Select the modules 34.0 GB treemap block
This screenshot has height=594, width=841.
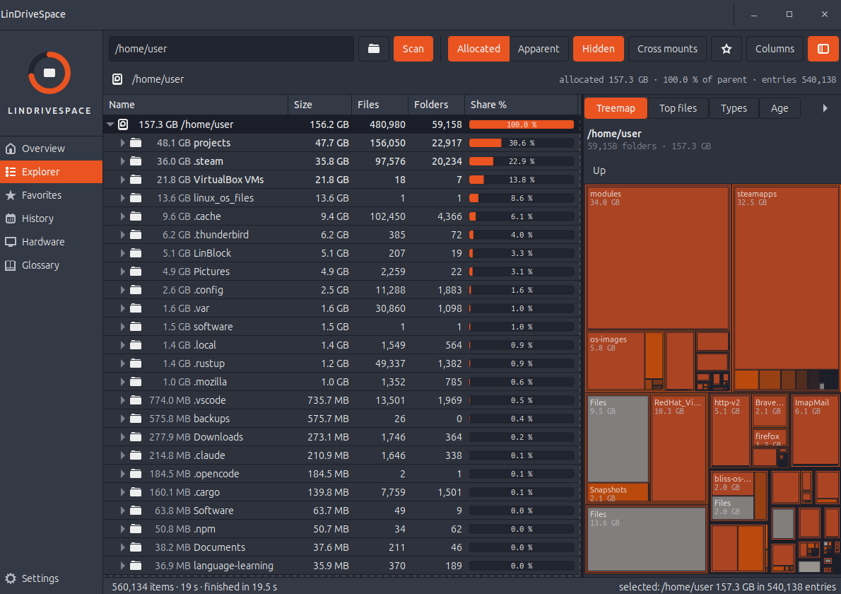click(657, 257)
